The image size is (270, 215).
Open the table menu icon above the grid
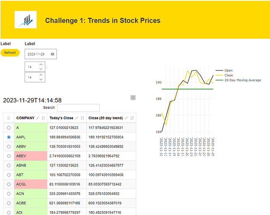[133, 98]
